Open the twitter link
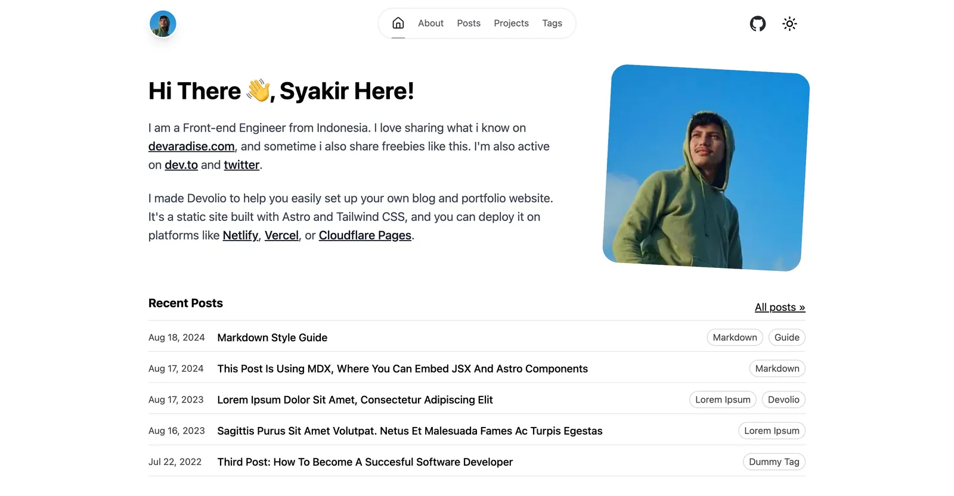The height and width of the screenshot is (496, 954). click(241, 165)
